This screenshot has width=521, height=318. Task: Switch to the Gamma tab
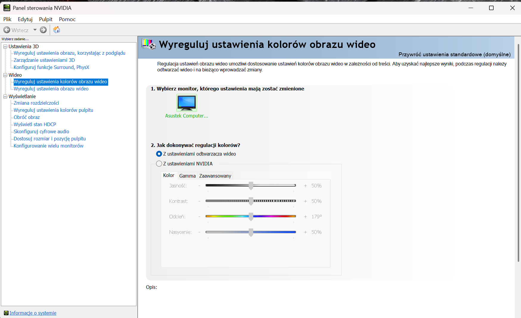pos(187,176)
